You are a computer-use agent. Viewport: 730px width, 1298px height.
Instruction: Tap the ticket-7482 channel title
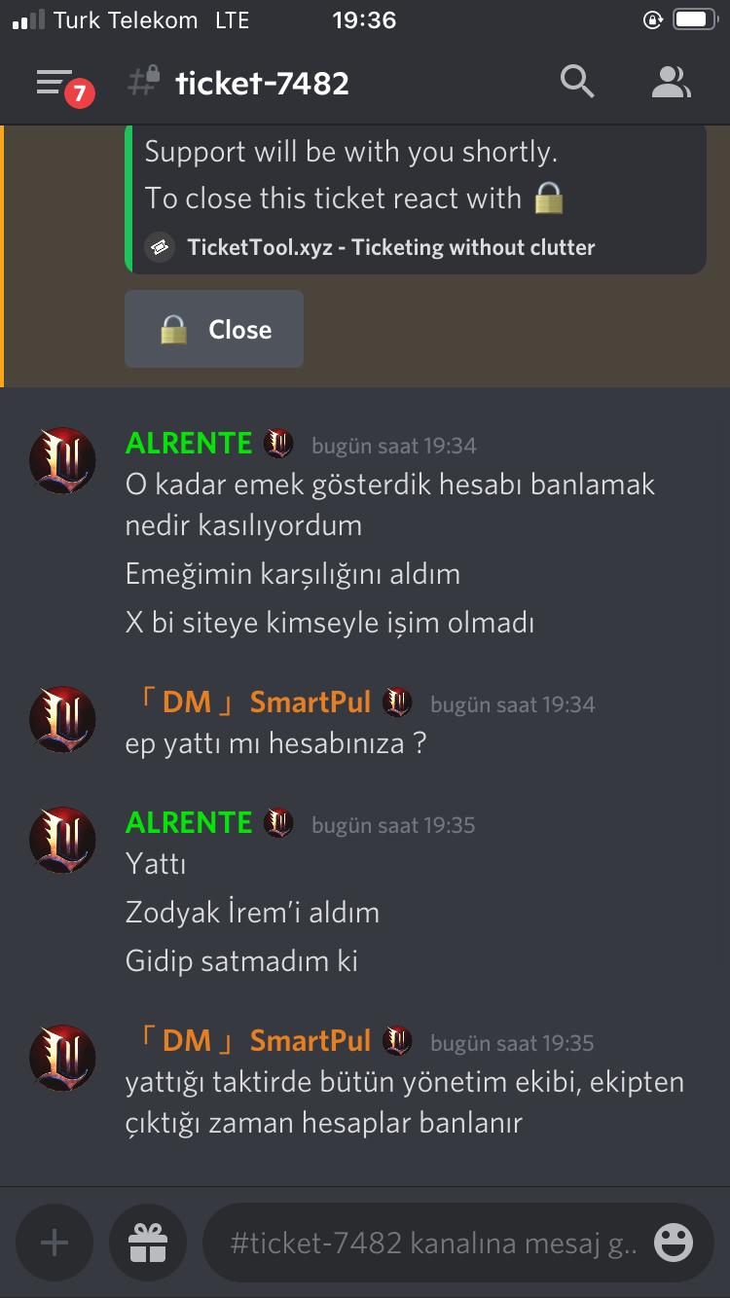[x=262, y=83]
